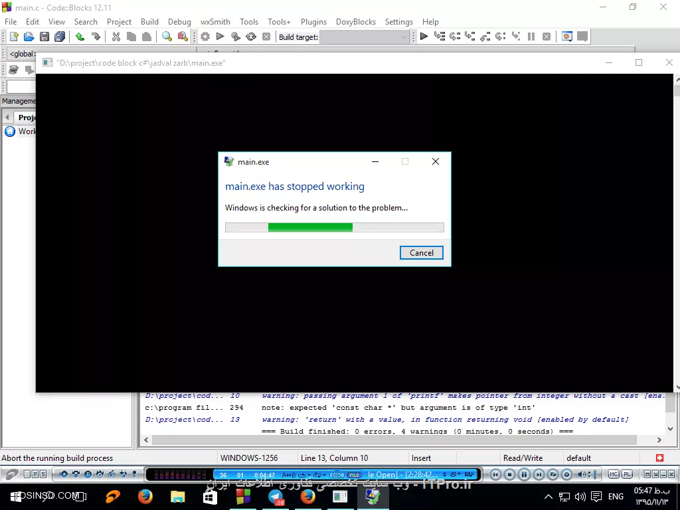The image size is (680, 510).
Task: Toggle the PL playlist button
Action: [x=627, y=474]
